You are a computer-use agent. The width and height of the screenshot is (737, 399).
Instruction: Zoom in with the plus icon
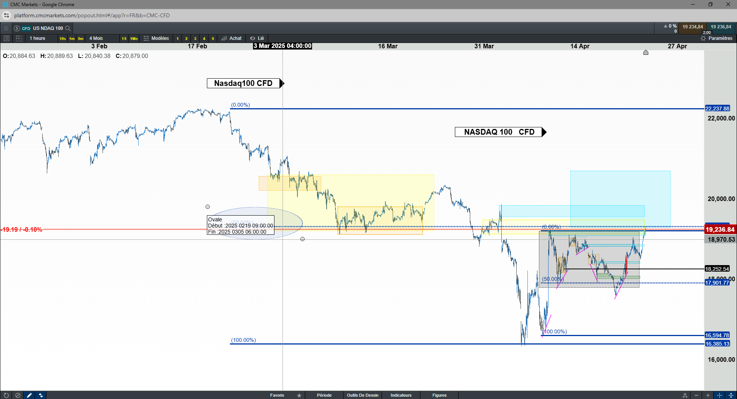point(708,395)
